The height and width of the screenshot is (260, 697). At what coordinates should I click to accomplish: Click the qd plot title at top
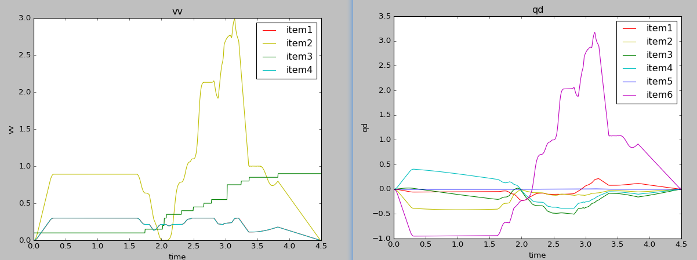[538, 10]
